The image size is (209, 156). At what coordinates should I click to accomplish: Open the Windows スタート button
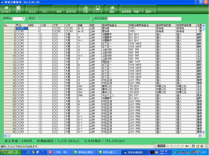click(11, 152)
